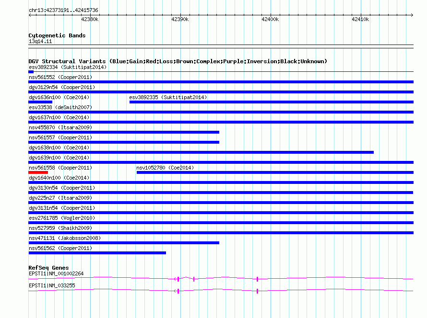Click the RefSeq Genes track title
Image resolution: width=427 pixels, height=318 pixels.
pyautogui.click(x=48, y=268)
